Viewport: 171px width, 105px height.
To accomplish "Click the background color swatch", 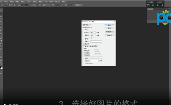I will tap(2, 68).
